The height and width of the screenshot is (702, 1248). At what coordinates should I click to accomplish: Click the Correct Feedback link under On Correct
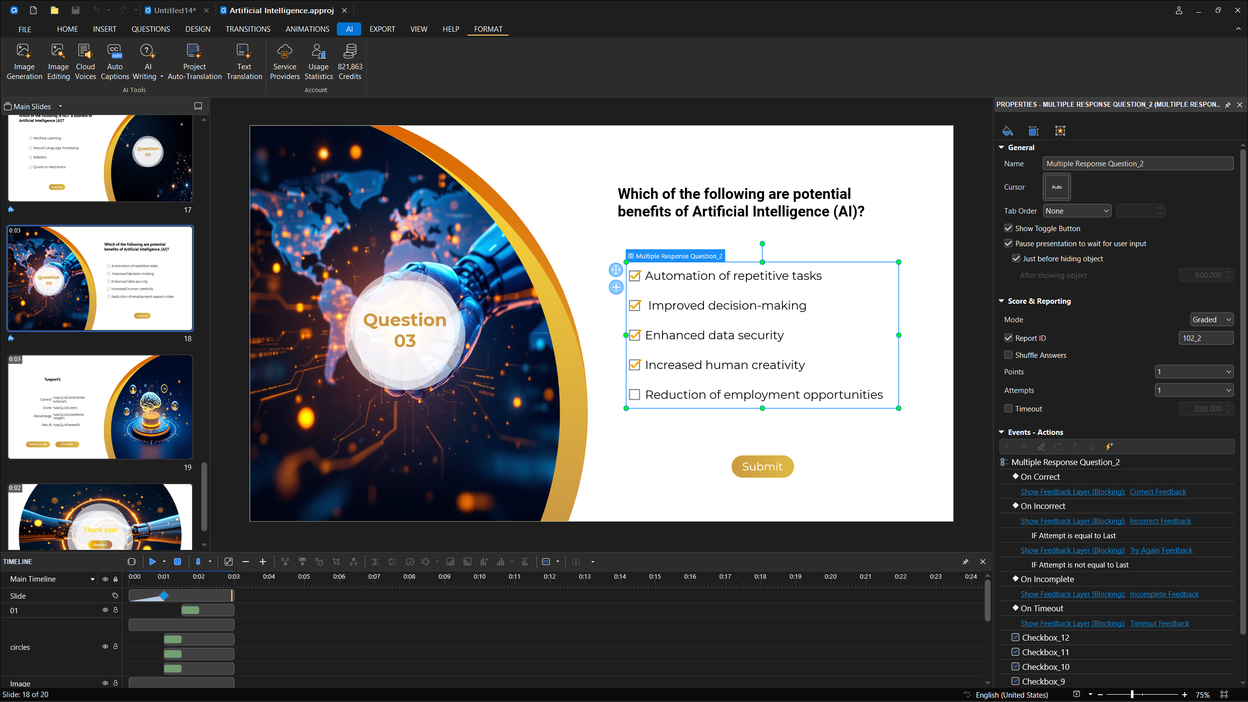(1158, 491)
